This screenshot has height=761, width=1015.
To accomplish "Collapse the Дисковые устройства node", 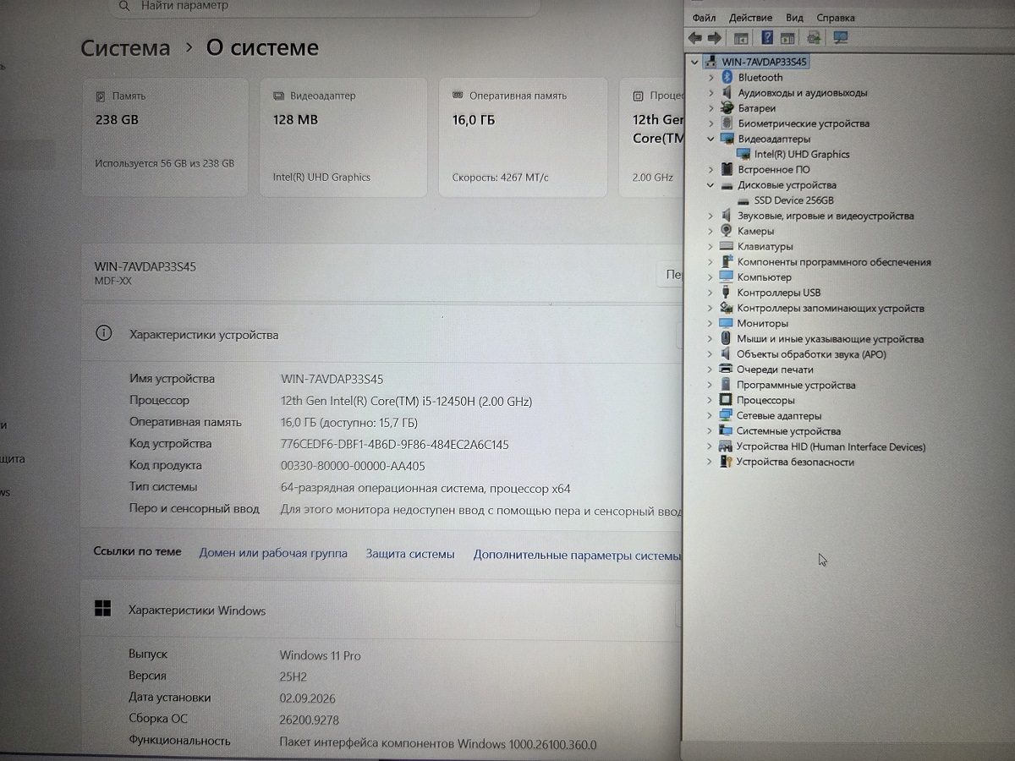I will [x=711, y=185].
